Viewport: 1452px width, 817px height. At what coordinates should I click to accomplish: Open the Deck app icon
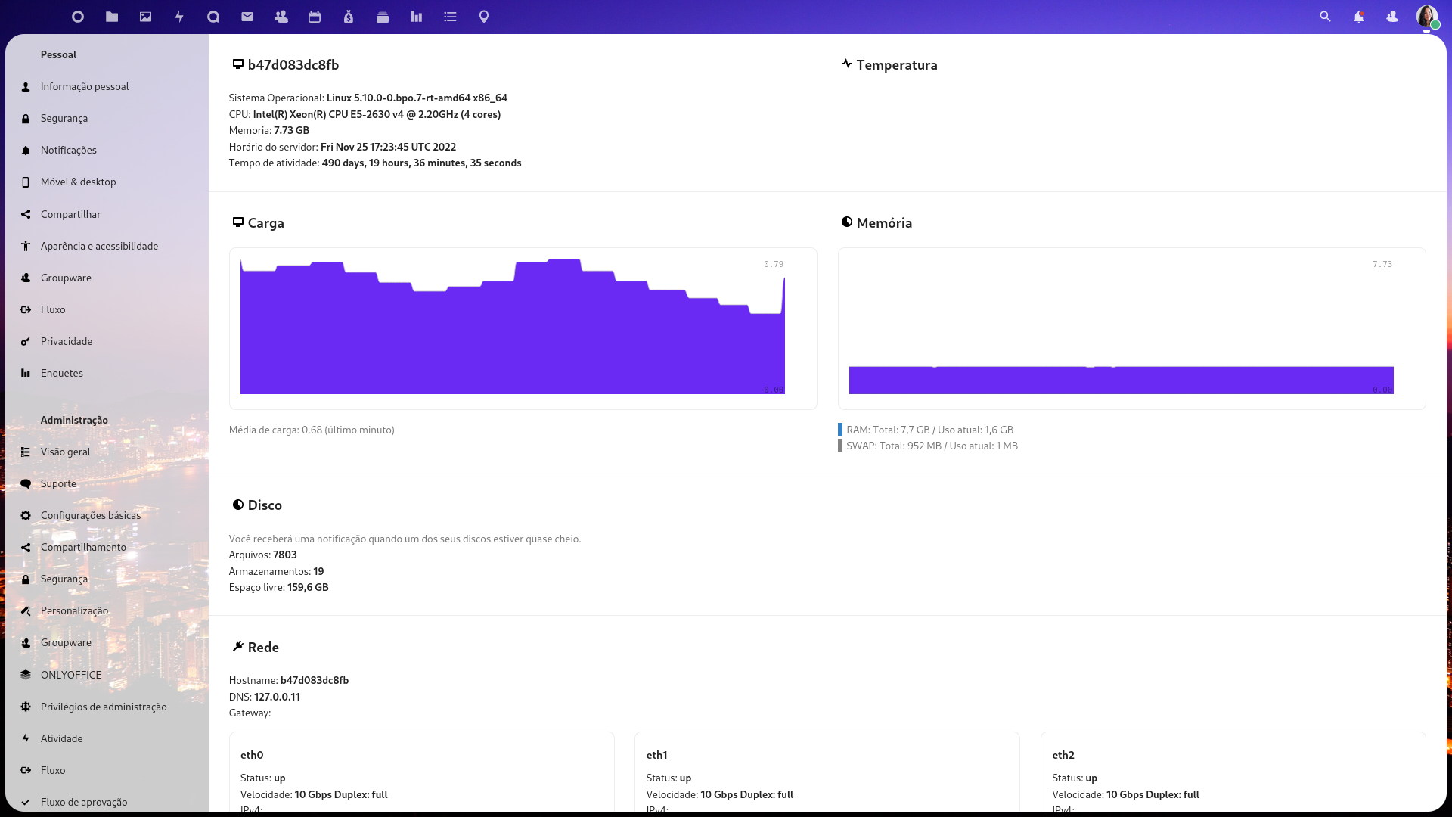(383, 17)
